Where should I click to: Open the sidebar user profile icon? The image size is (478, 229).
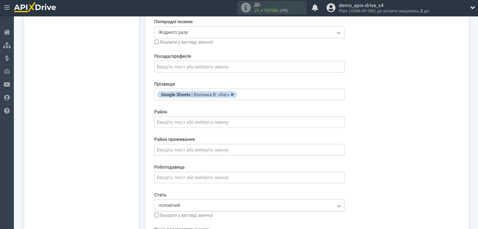click(x=7, y=98)
